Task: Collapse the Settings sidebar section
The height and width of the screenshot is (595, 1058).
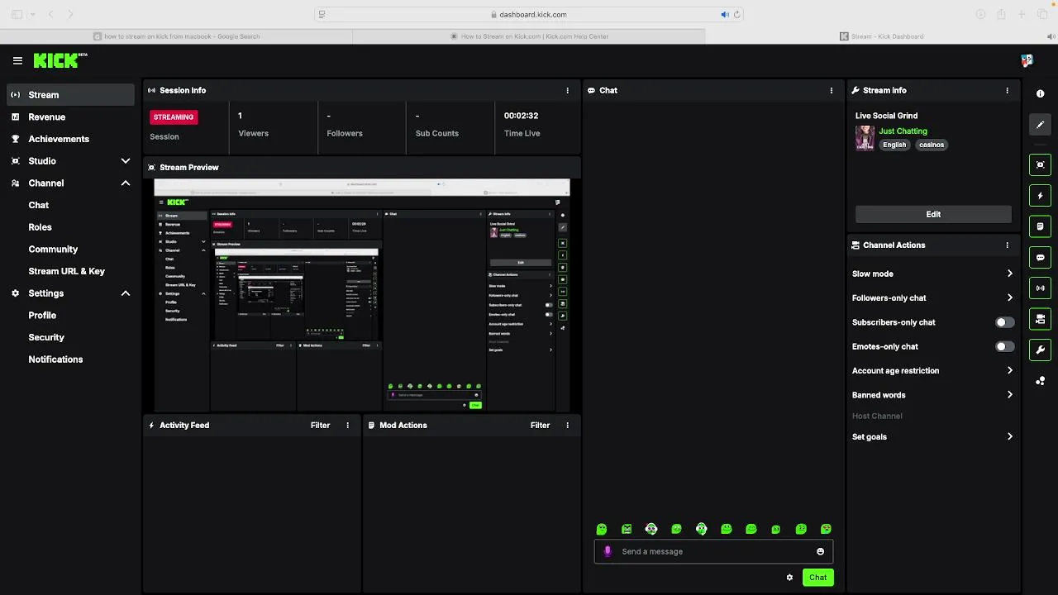Action: click(x=126, y=293)
